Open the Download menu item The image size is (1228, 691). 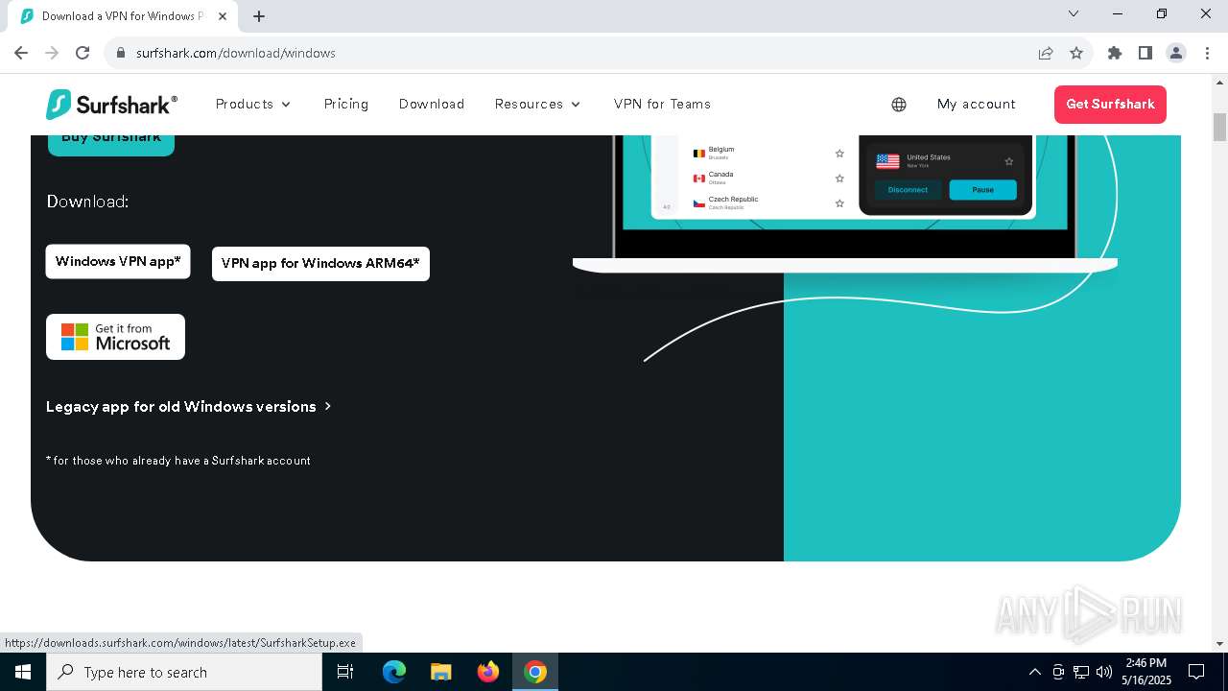pos(432,104)
